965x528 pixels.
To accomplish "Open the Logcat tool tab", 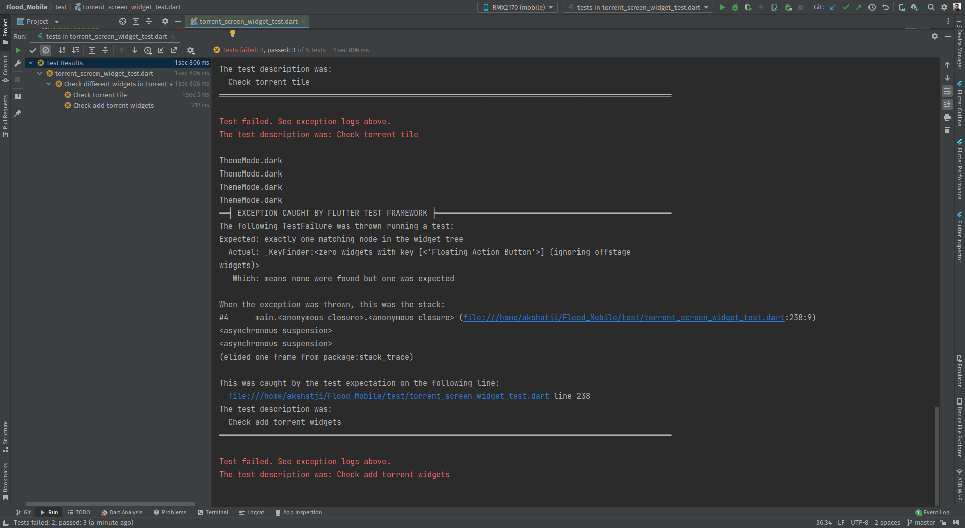I will 252,512.
